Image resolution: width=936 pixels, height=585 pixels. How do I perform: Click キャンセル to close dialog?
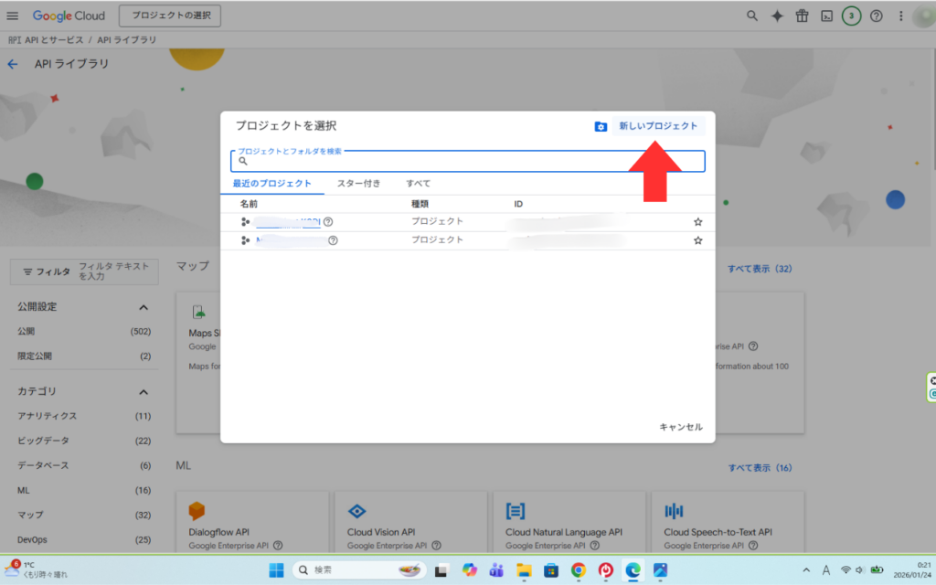point(681,427)
